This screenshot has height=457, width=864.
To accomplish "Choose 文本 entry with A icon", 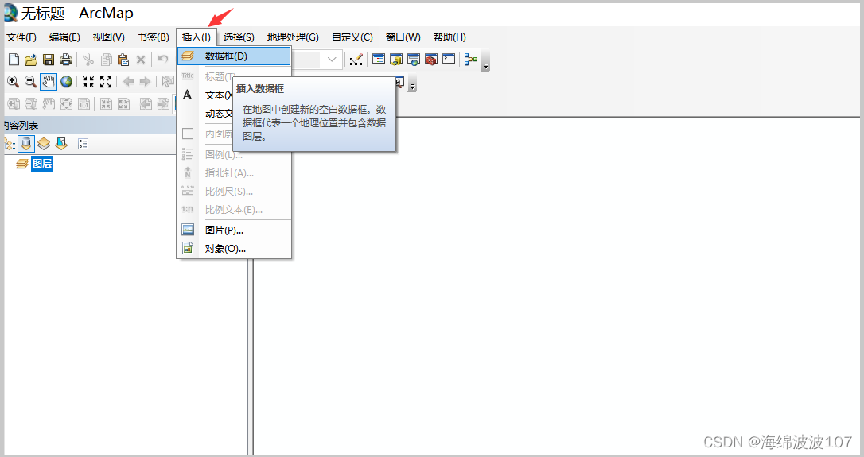I will pos(205,95).
